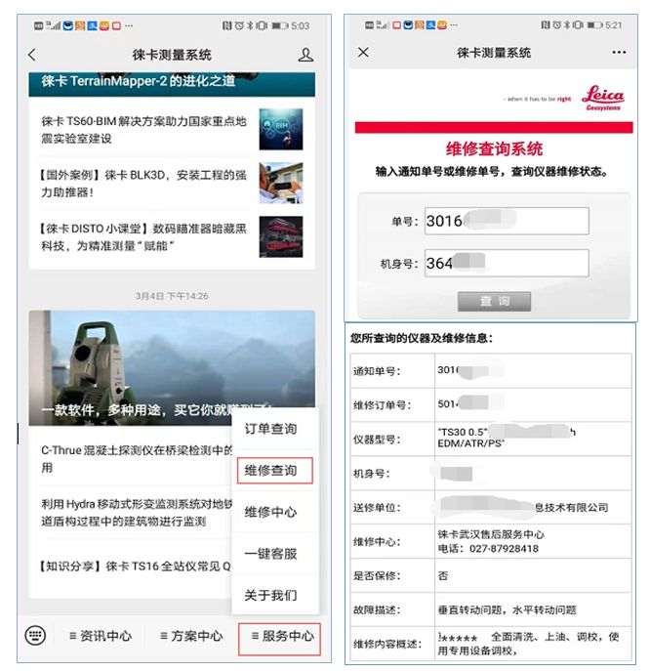Click the signal strength icon in left status bar

pyautogui.click(x=53, y=25)
